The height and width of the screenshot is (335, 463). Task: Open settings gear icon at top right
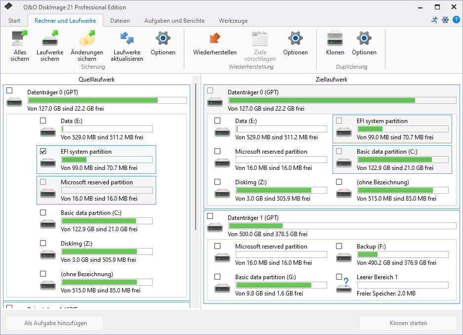point(445,20)
